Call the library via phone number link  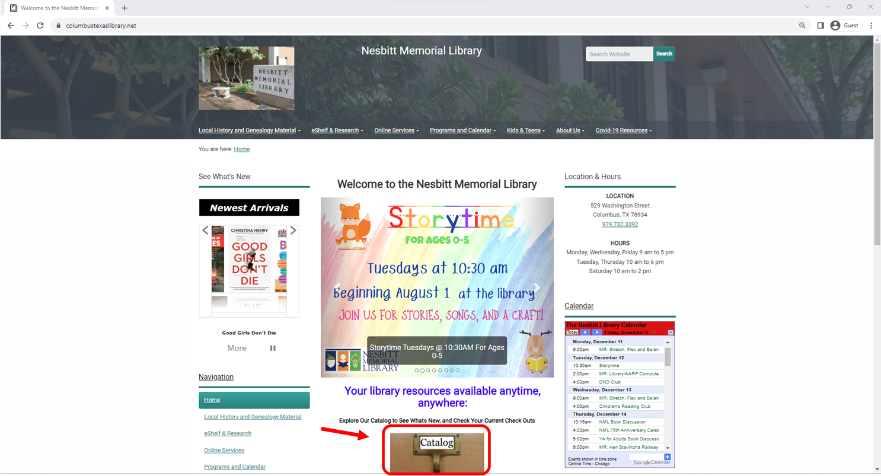pyautogui.click(x=620, y=225)
